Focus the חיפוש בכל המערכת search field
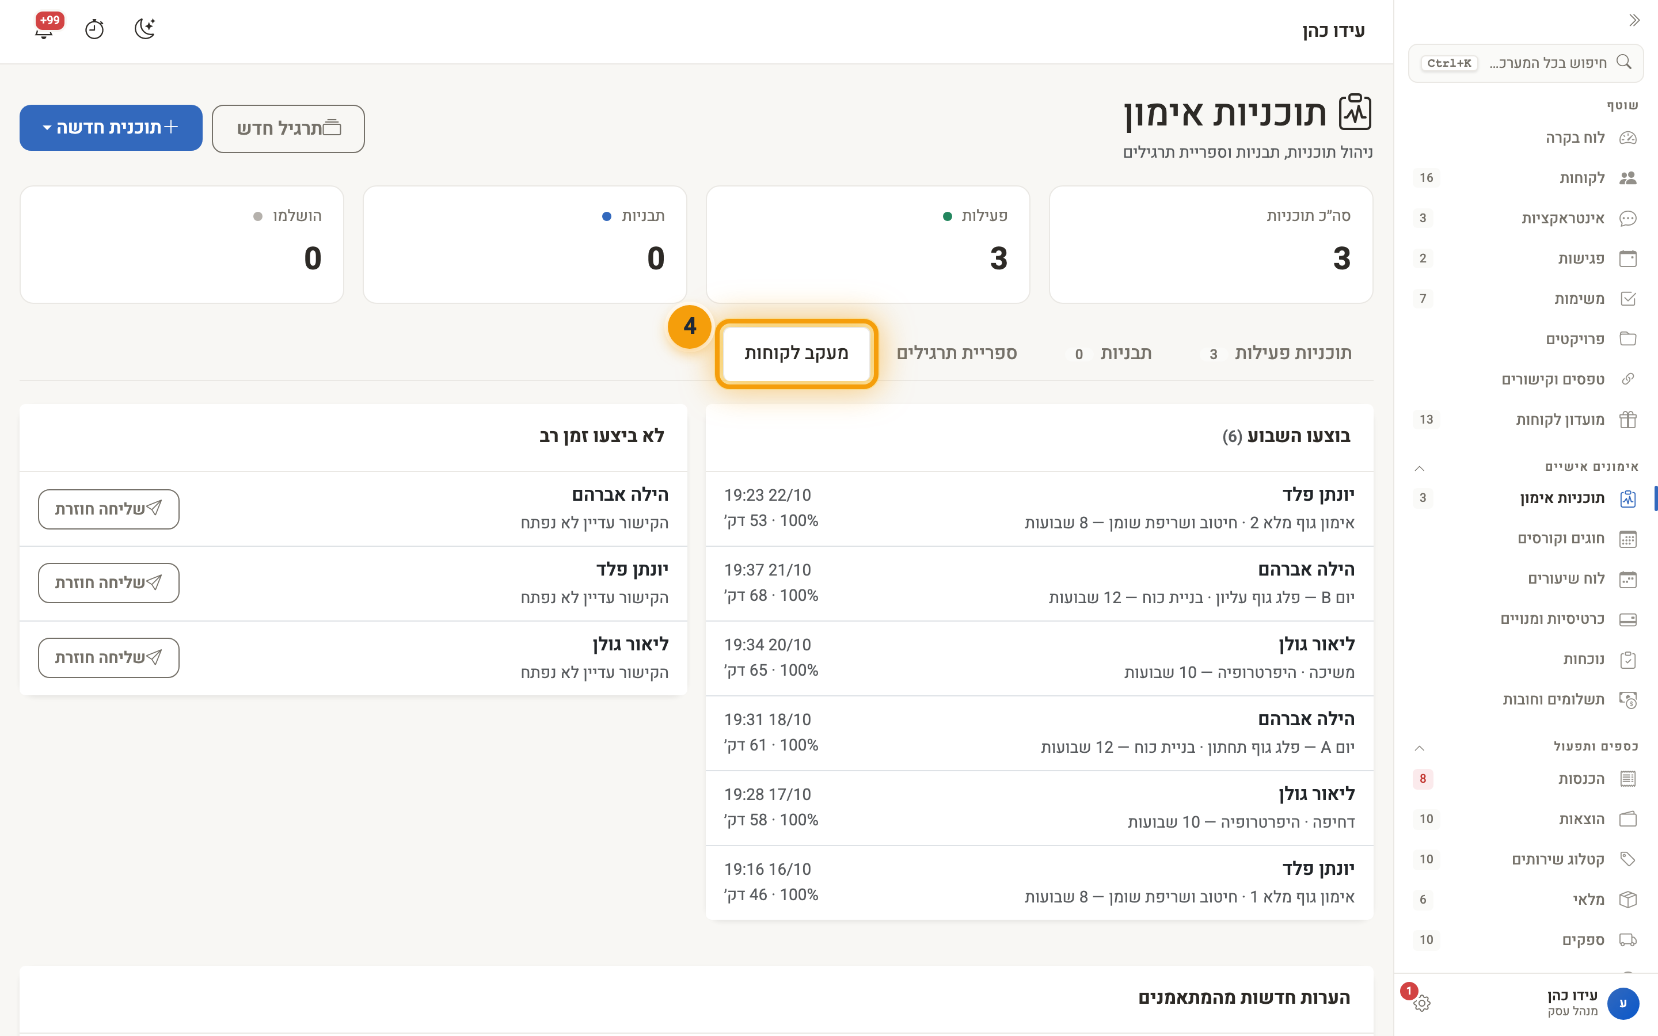Viewport: 1658px width, 1036px height. tap(1525, 63)
